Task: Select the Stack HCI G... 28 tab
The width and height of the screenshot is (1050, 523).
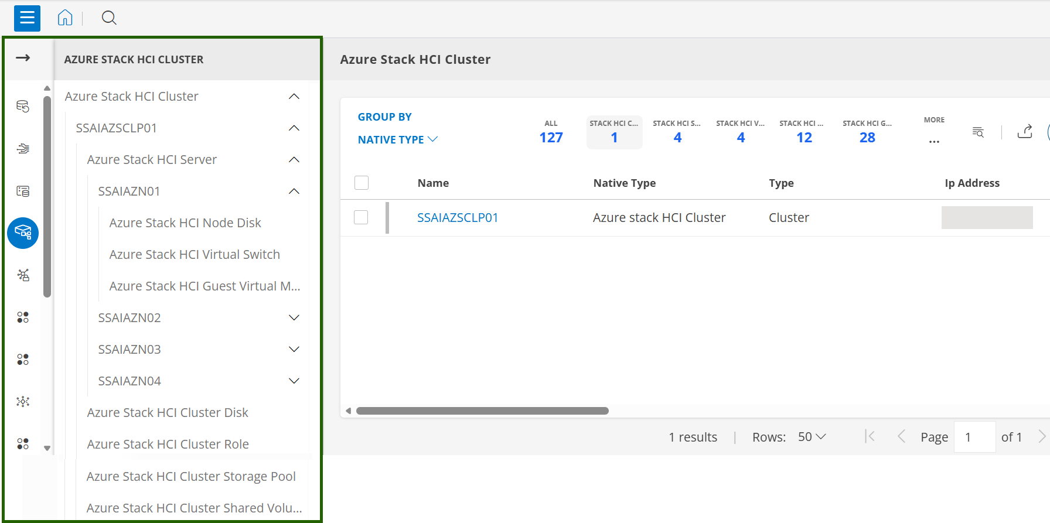Action: click(x=867, y=132)
